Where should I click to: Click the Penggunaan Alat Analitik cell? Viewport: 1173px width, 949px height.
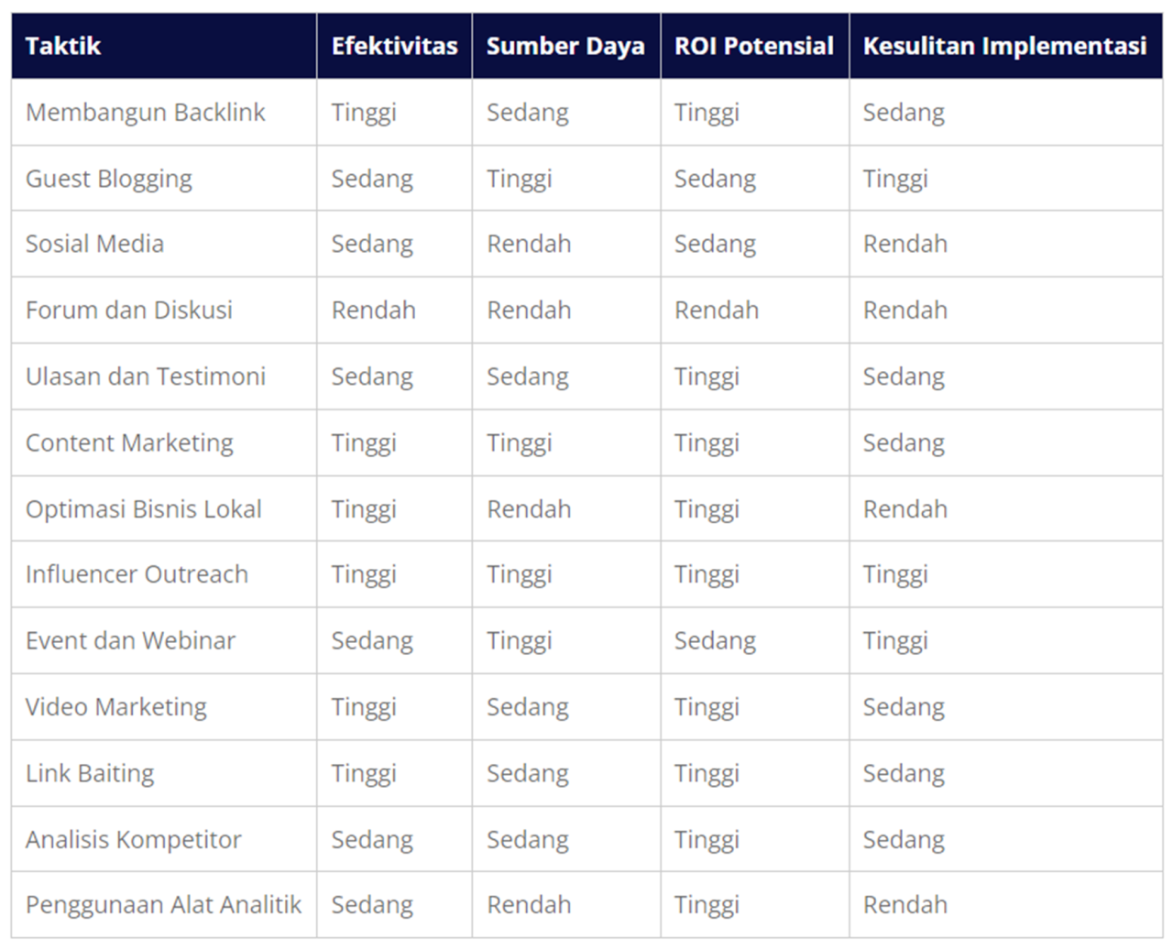pos(163,905)
